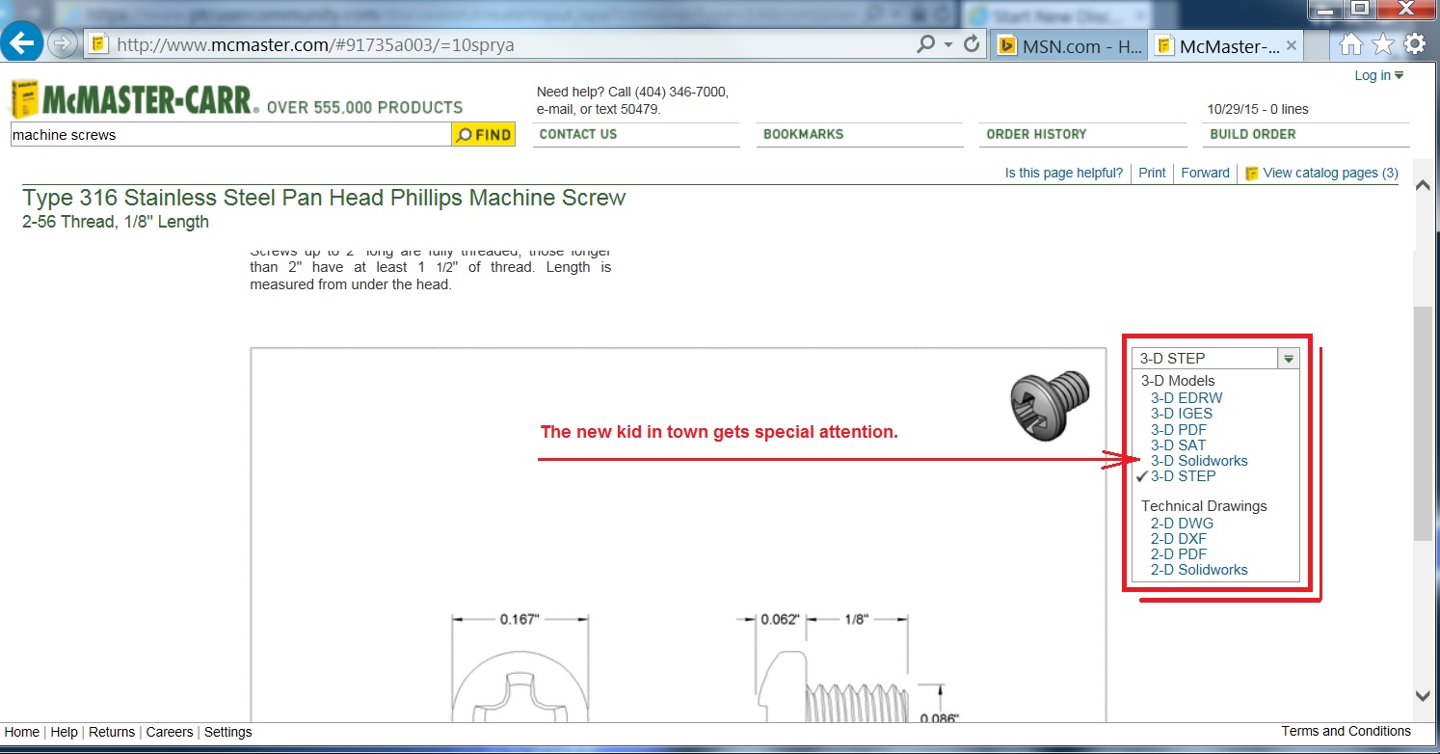Viewport: 1440px width, 754px height.
Task: Click the yellow FIND search button
Action: [x=483, y=135]
